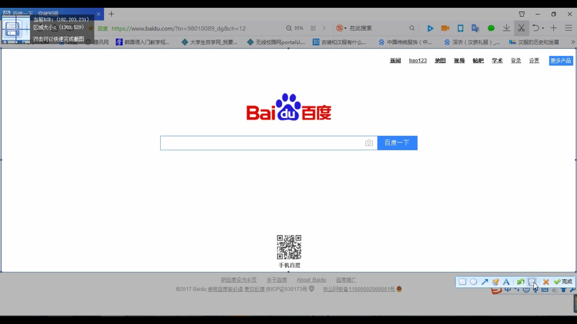Choose the arrow drawing tool
This screenshot has width=577, height=324.
pyautogui.click(x=485, y=282)
